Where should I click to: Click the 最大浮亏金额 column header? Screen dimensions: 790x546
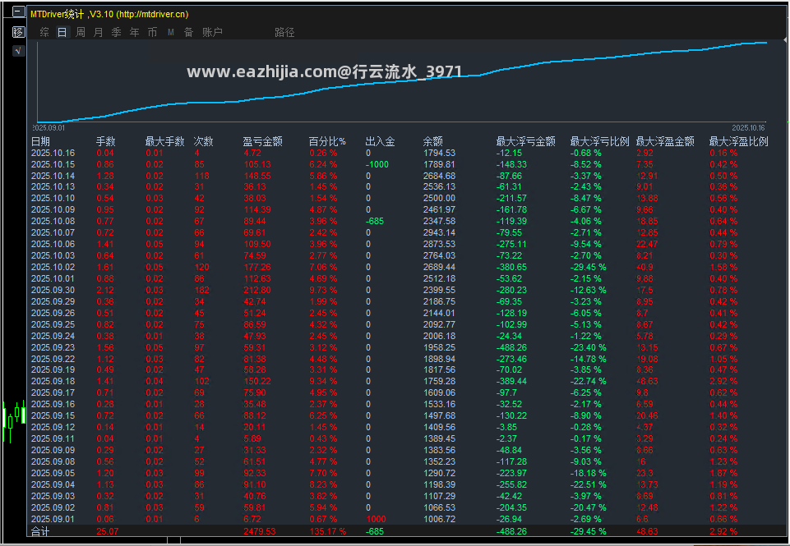(525, 141)
